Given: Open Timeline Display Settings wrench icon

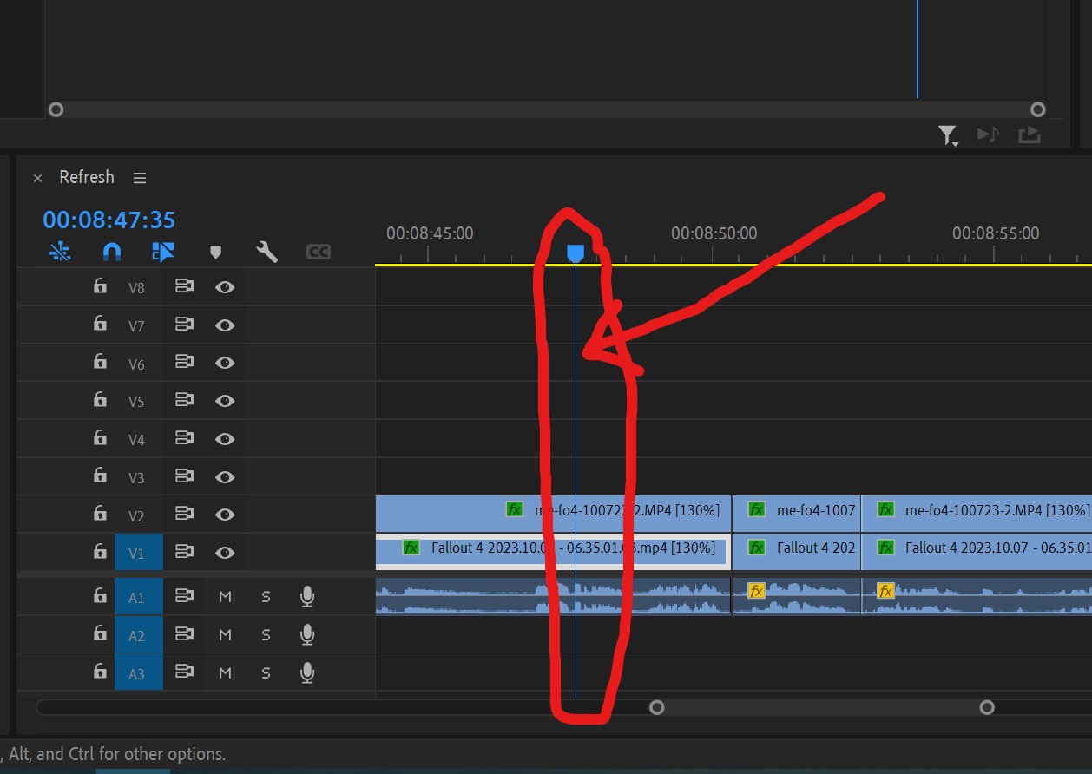Looking at the screenshot, I should [x=267, y=252].
